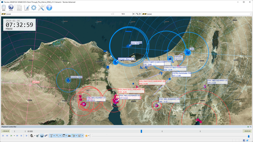Select the Bullseye label on the map
Image resolution: width=253 pixels, height=142 pixels.
point(36,82)
